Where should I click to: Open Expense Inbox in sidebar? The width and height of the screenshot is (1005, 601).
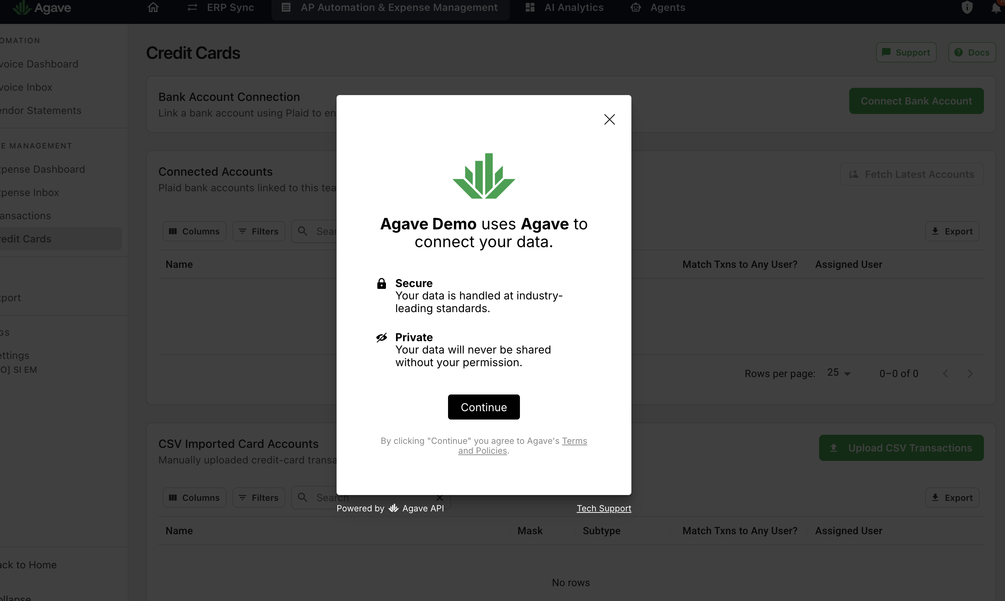point(29,192)
